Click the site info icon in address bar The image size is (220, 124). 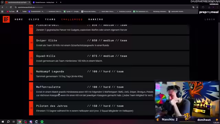click(16, 7)
